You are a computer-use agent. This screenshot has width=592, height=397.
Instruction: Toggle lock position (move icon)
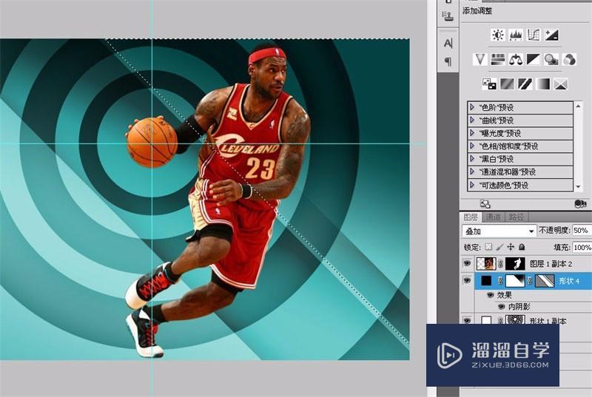(511, 247)
